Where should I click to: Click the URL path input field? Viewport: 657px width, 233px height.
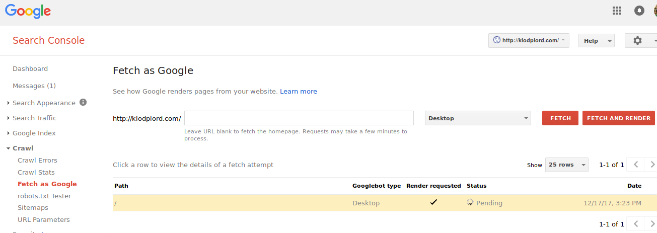coord(299,118)
